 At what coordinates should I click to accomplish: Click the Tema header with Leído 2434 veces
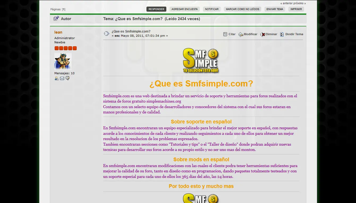point(151,19)
